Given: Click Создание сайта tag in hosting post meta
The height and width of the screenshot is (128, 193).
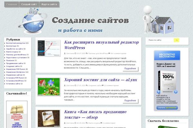Looking at the screenshot, I should (95, 86).
